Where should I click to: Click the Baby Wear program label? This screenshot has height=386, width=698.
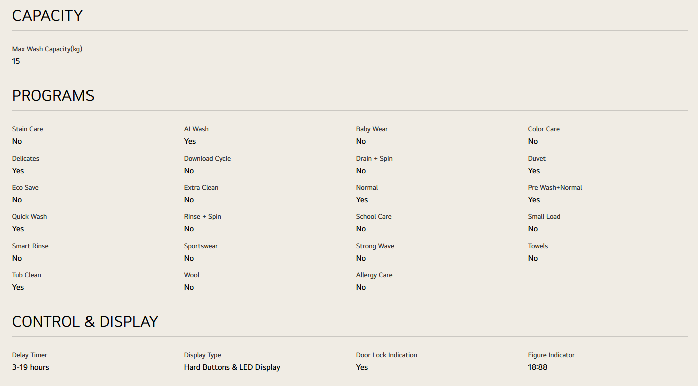pyautogui.click(x=372, y=129)
